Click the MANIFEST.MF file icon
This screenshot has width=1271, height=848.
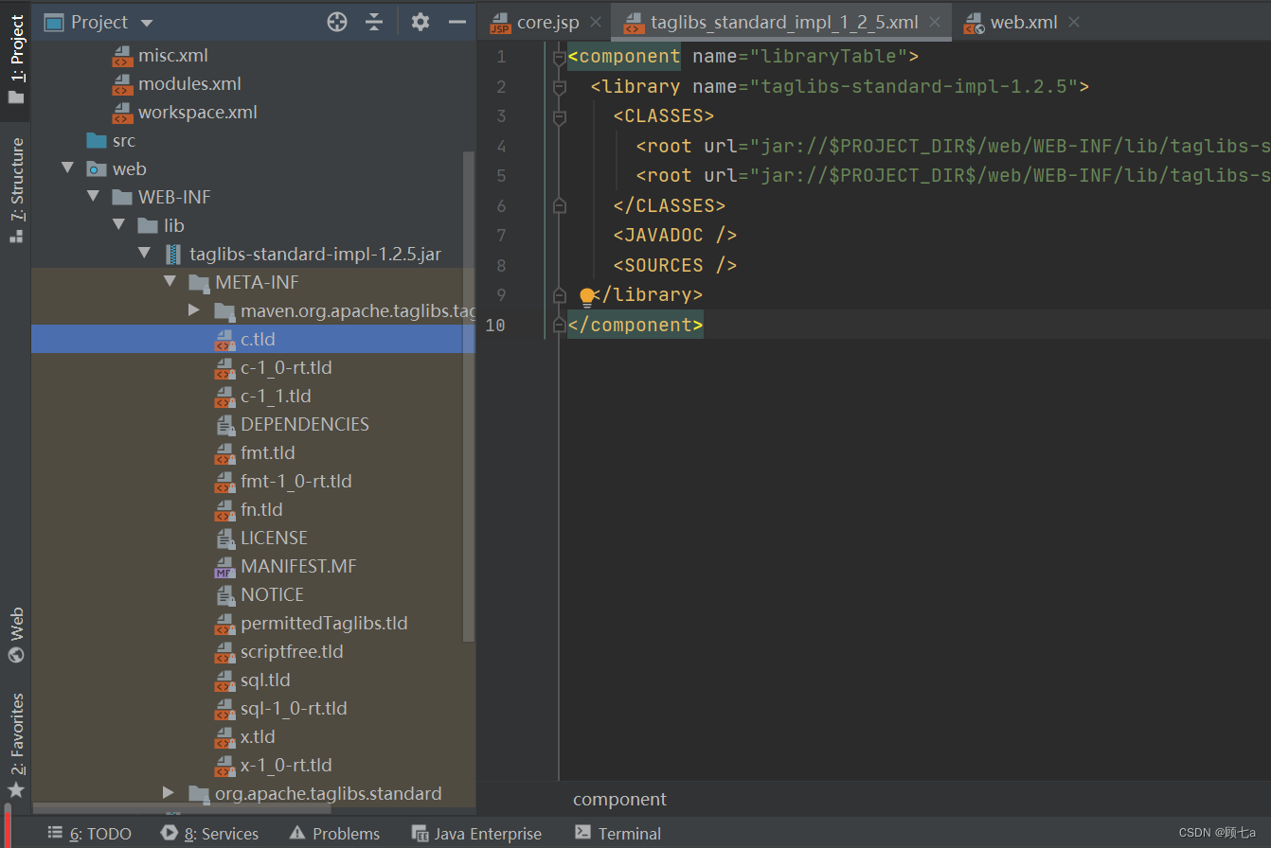click(224, 567)
